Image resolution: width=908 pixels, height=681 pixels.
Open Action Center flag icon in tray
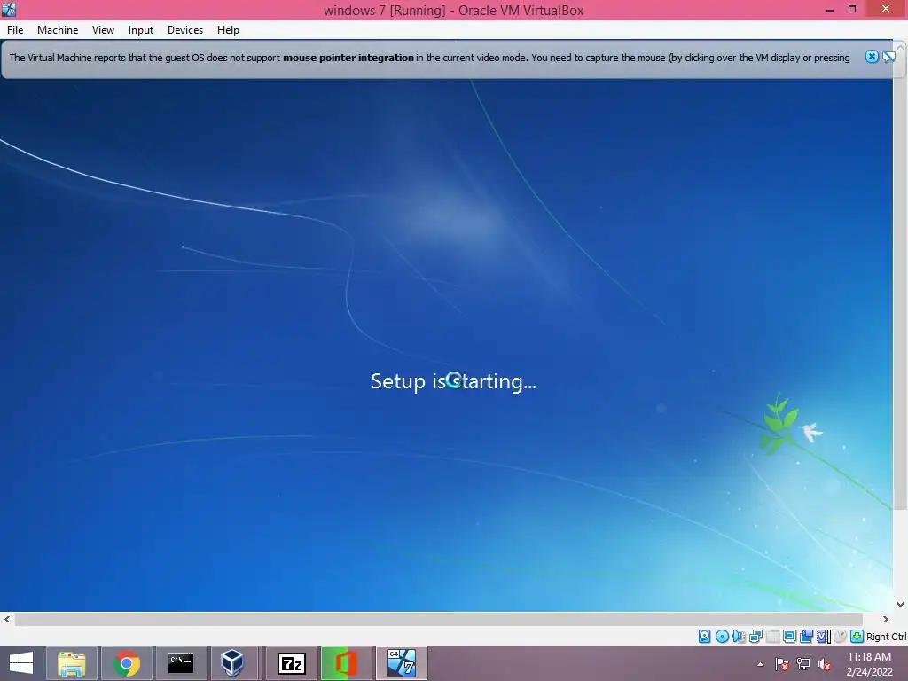782,663
